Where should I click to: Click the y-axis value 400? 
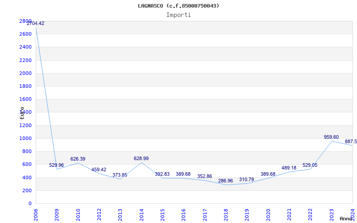[x=27, y=178]
